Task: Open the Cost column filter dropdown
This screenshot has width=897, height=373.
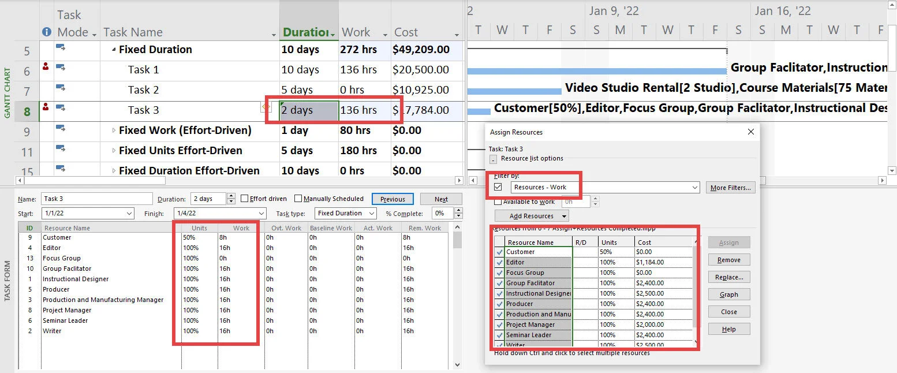Action: coord(456,35)
